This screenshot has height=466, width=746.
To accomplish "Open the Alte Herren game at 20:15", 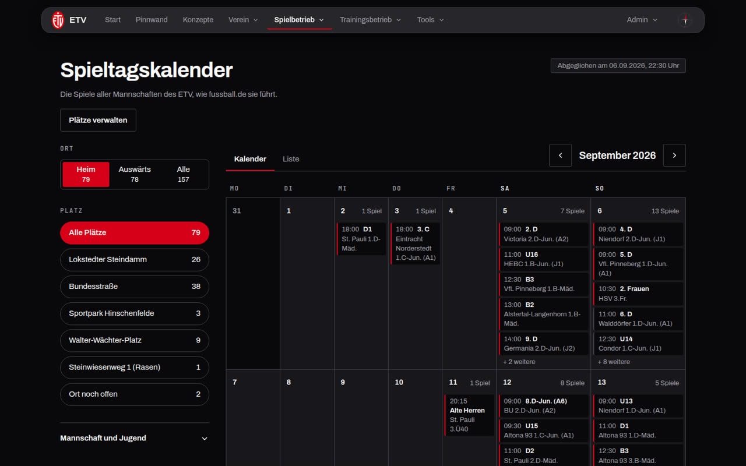I will [470, 415].
